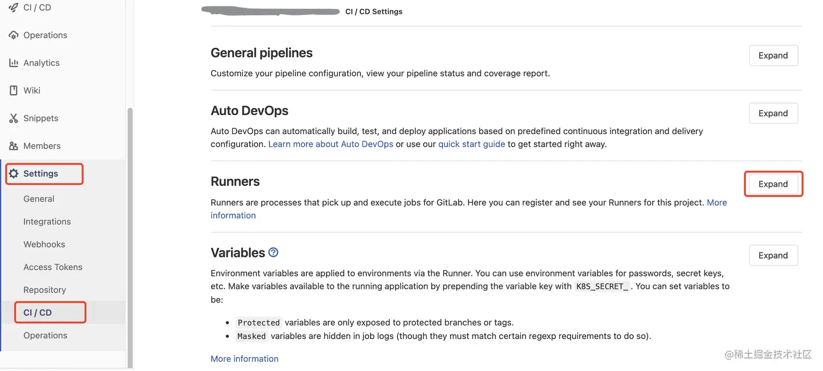Open Repository settings page
This screenshot has width=823, height=371.
[45, 290]
